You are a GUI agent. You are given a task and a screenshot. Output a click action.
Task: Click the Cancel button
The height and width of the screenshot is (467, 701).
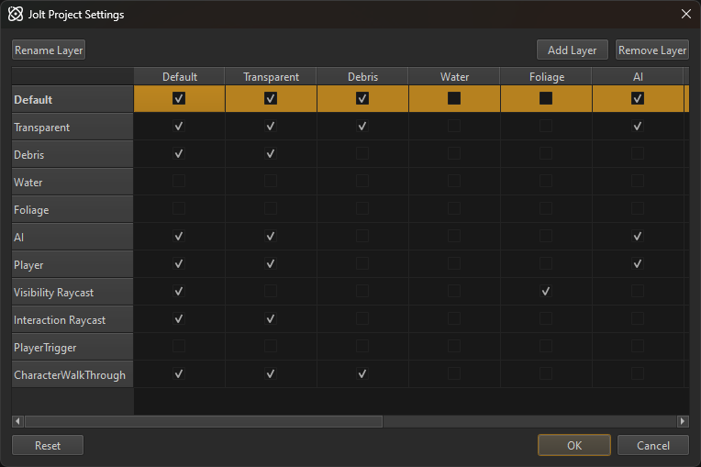[652, 446]
